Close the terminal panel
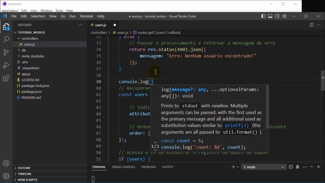The width and height of the screenshot is (325, 183). point(318,167)
